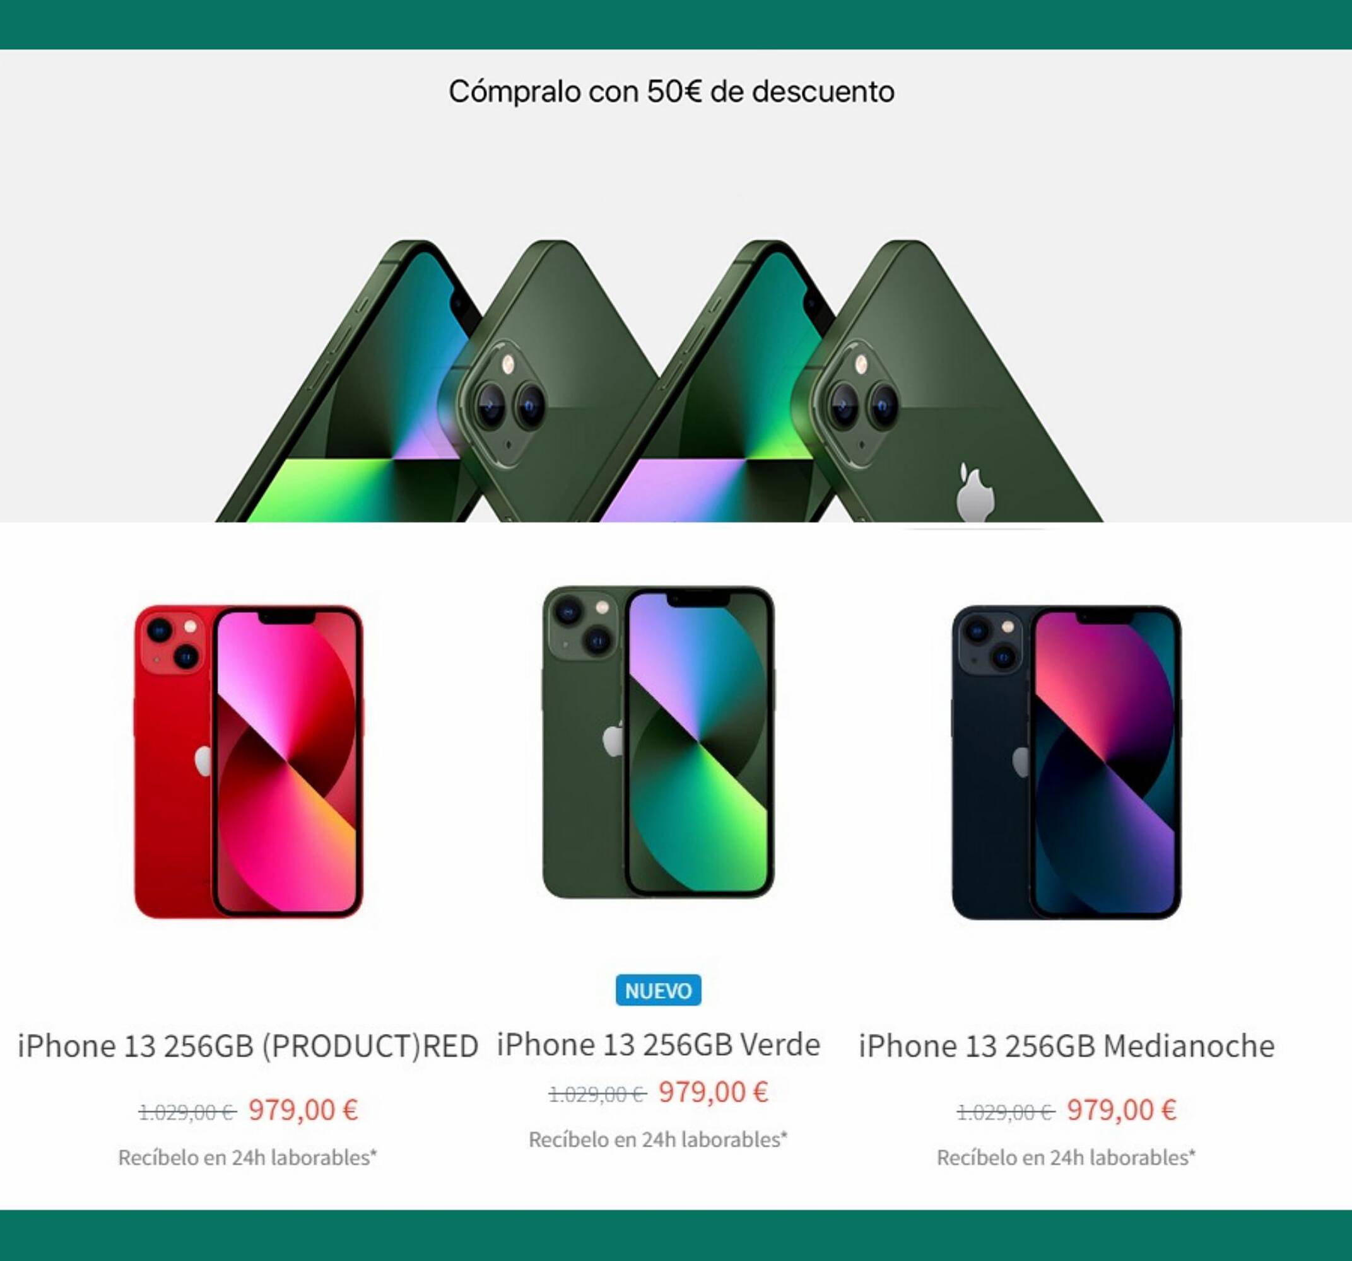Click 'Recíbelo en 24h laborables' under Verde
The height and width of the screenshot is (1261, 1352).
pos(657,1139)
